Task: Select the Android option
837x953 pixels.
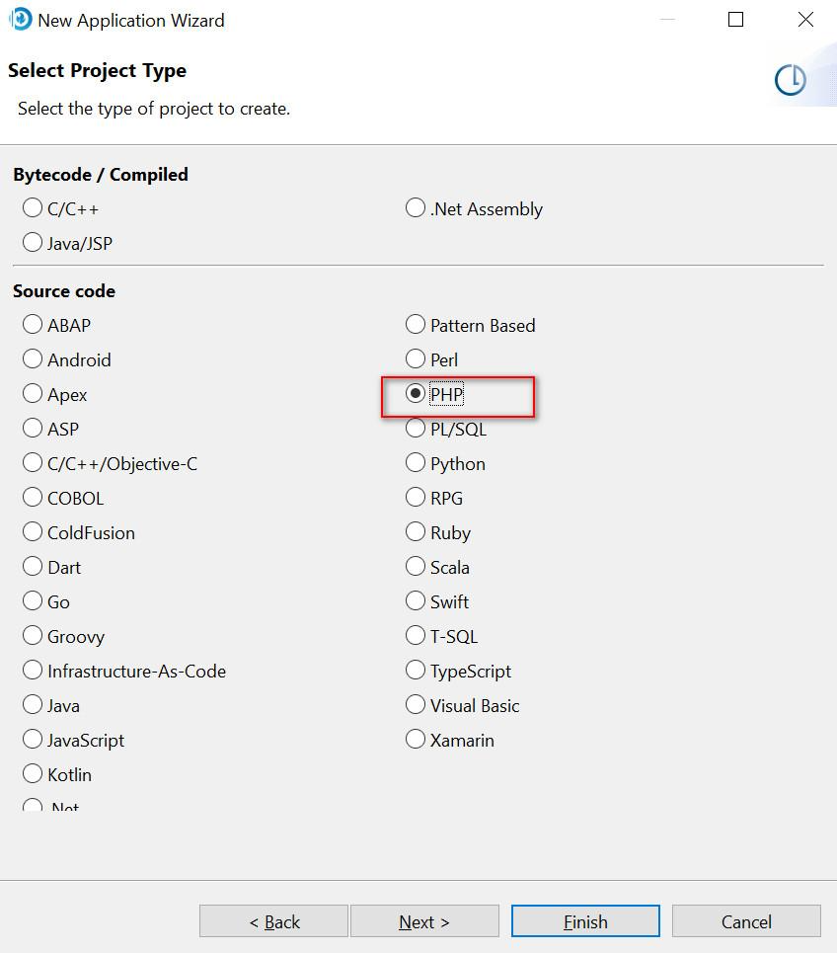Action: tap(31, 359)
